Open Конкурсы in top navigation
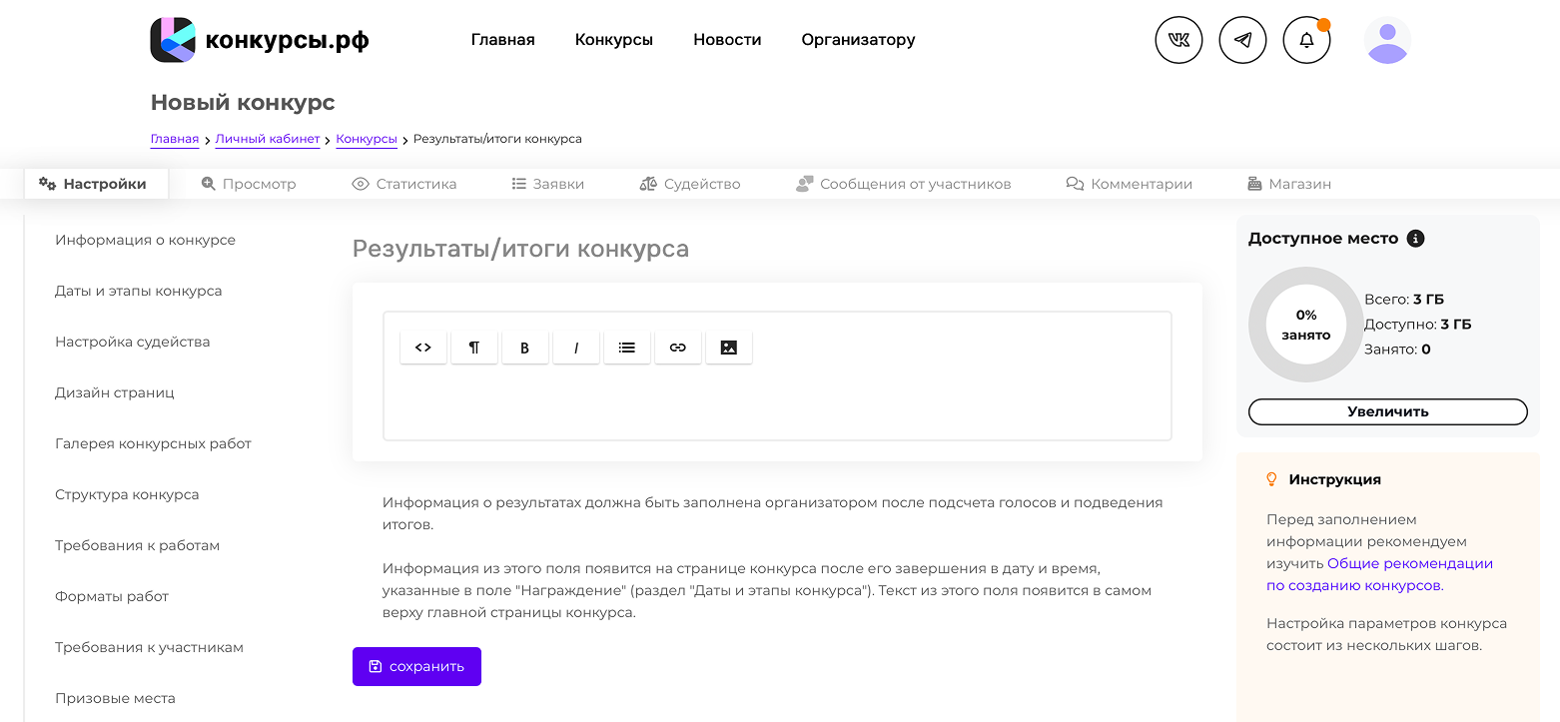 coord(614,40)
